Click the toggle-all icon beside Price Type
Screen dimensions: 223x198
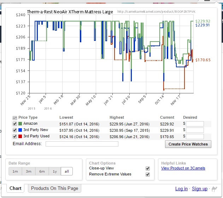pos(14,118)
